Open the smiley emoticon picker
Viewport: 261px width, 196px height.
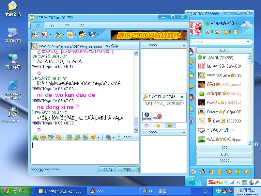tap(43, 137)
